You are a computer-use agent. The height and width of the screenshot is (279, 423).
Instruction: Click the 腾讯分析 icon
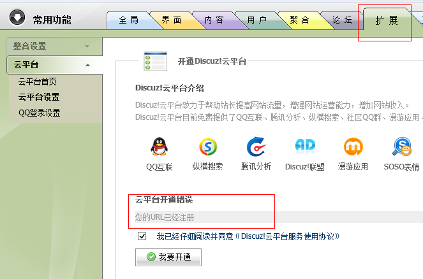256,147
